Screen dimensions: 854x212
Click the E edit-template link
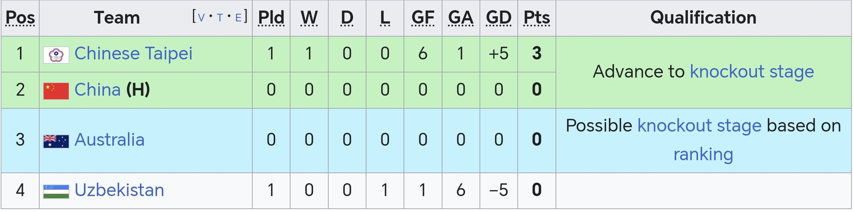(239, 17)
